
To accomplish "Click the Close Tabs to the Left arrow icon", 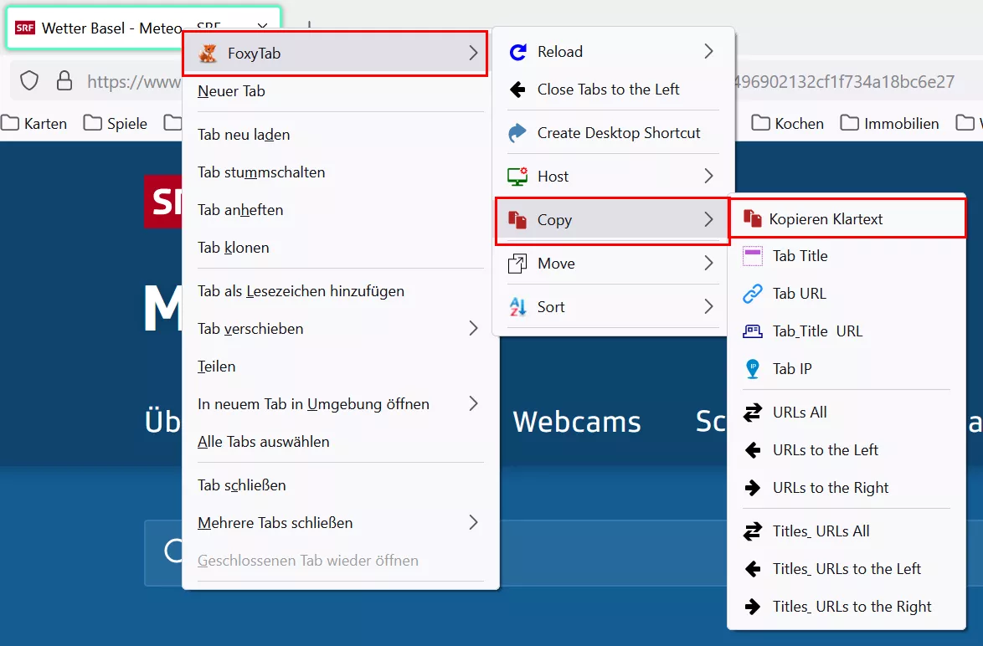I will (517, 90).
